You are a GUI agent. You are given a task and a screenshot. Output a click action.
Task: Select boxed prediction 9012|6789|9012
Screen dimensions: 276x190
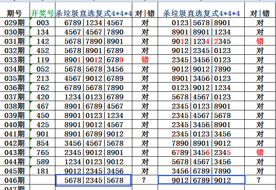point(202,180)
